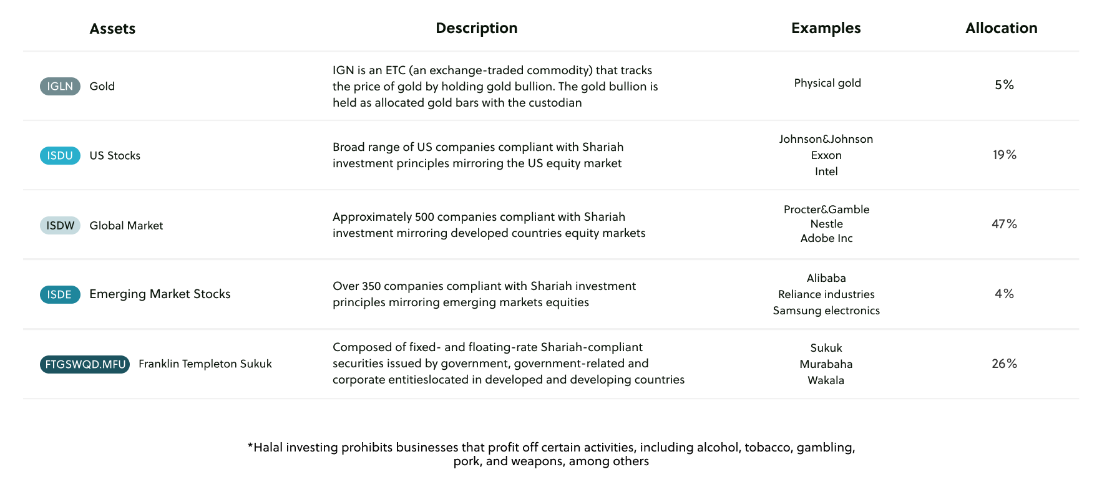This screenshot has width=1102, height=502.
Task: Select the FTGSWQD.MFU ticker badge
Action: [x=85, y=364]
